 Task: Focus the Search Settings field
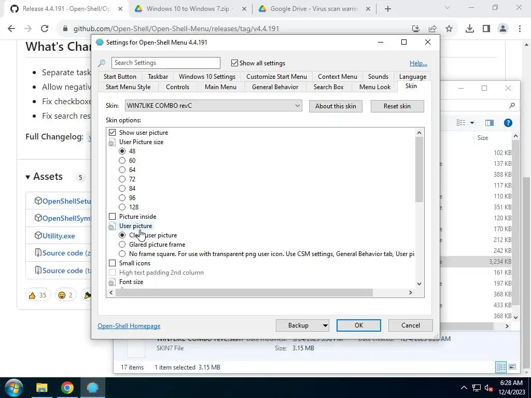(165, 63)
